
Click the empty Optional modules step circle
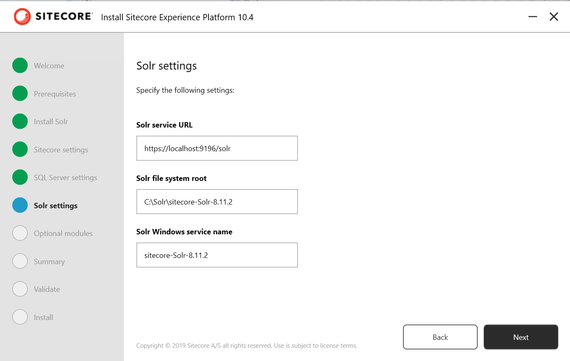pos(20,233)
